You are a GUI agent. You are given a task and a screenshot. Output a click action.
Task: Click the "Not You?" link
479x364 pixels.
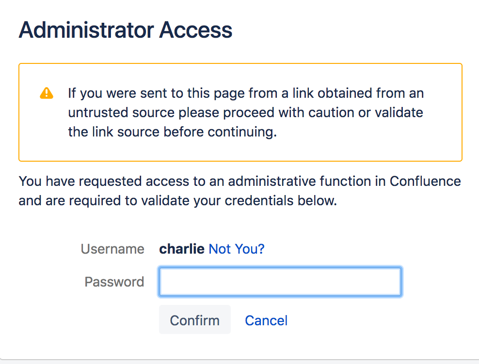[237, 249]
